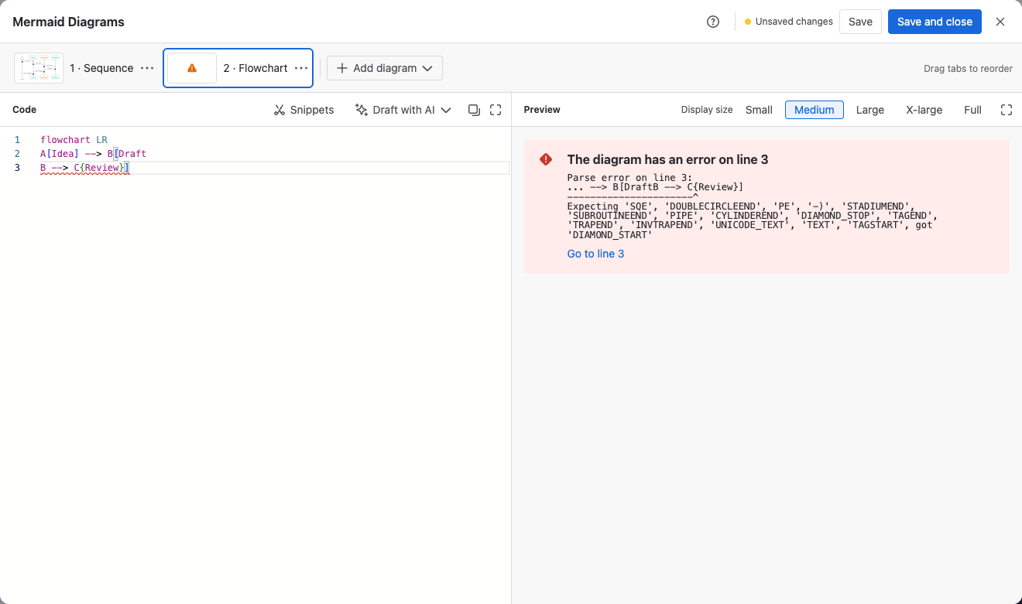Set display size to Full
Image resolution: width=1022 pixels, height=604 pixels.
pos(972,110)
